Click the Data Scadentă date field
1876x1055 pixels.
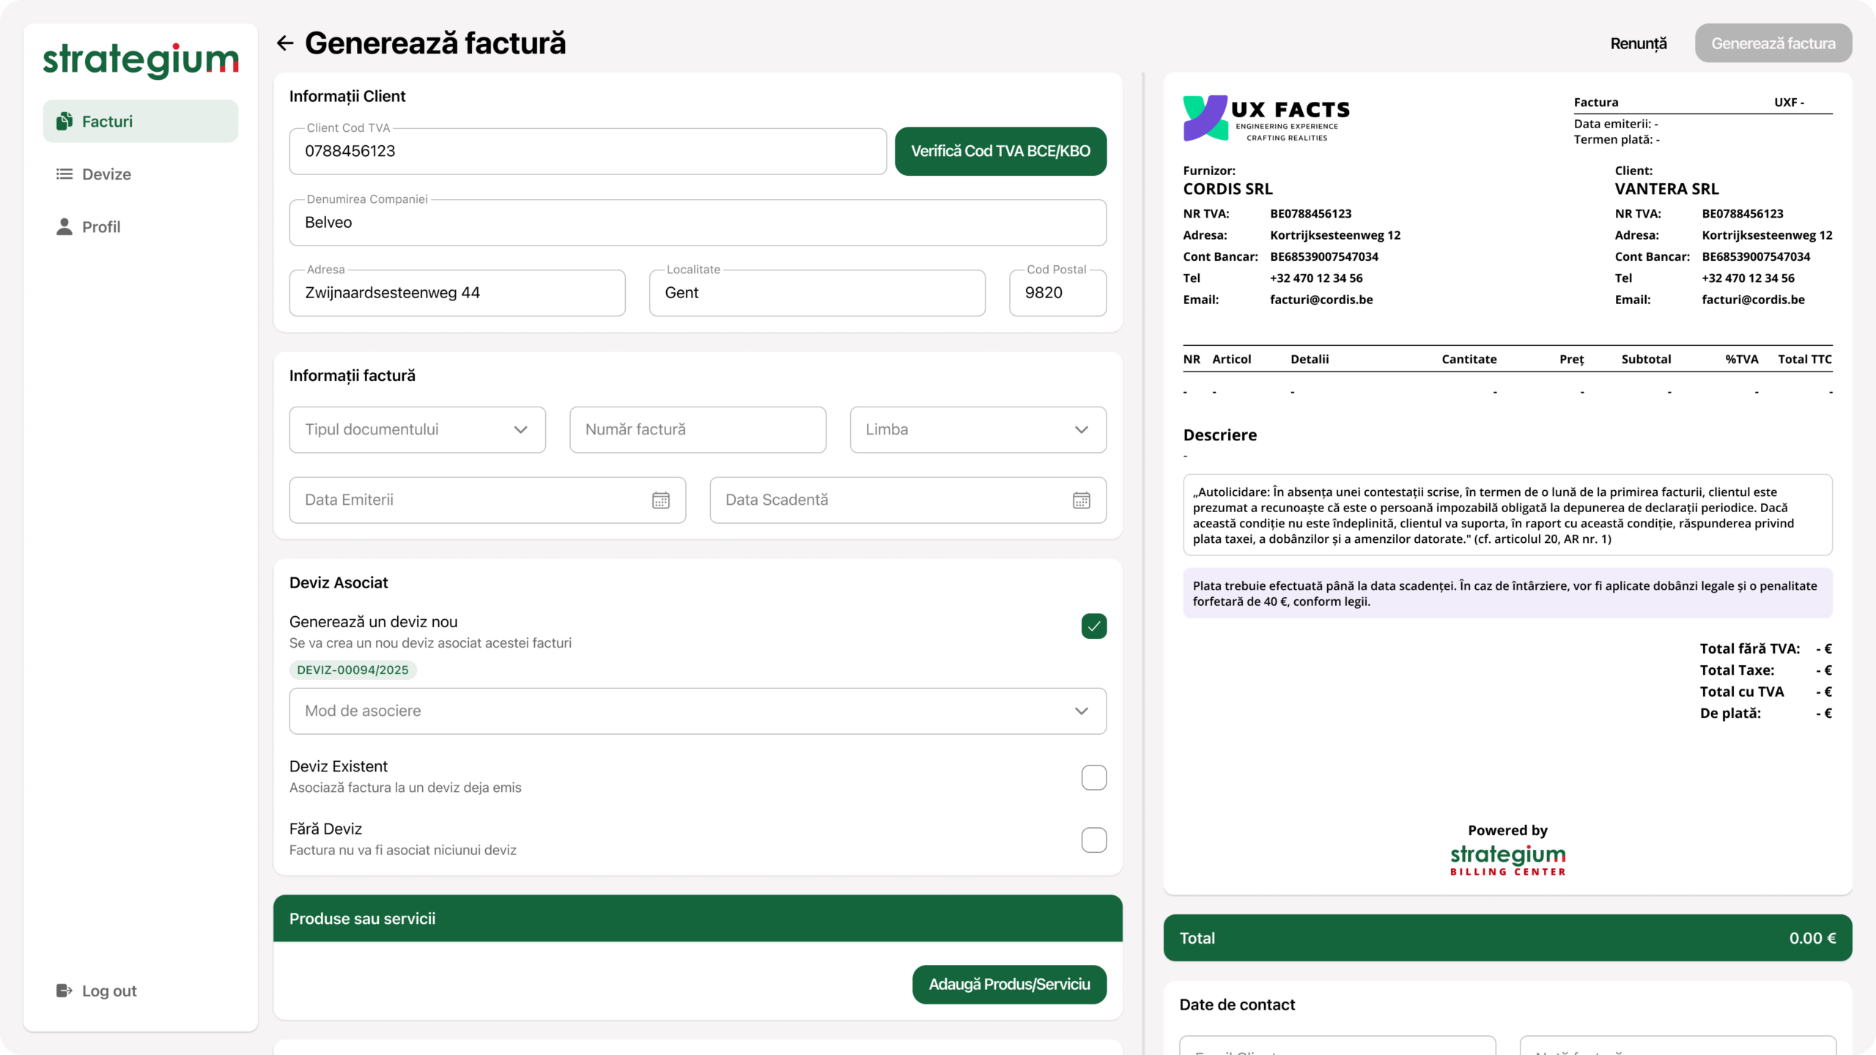pyautogui.click(x=908, y=500)
